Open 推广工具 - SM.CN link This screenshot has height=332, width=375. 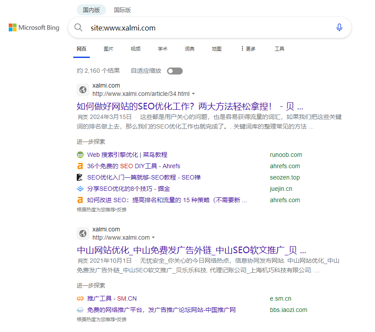[x=112, y=298]
